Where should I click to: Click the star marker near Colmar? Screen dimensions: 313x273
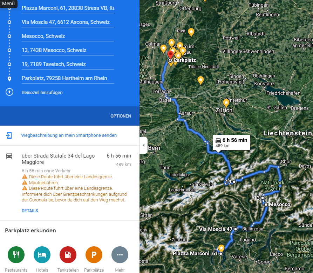point(163,48)
